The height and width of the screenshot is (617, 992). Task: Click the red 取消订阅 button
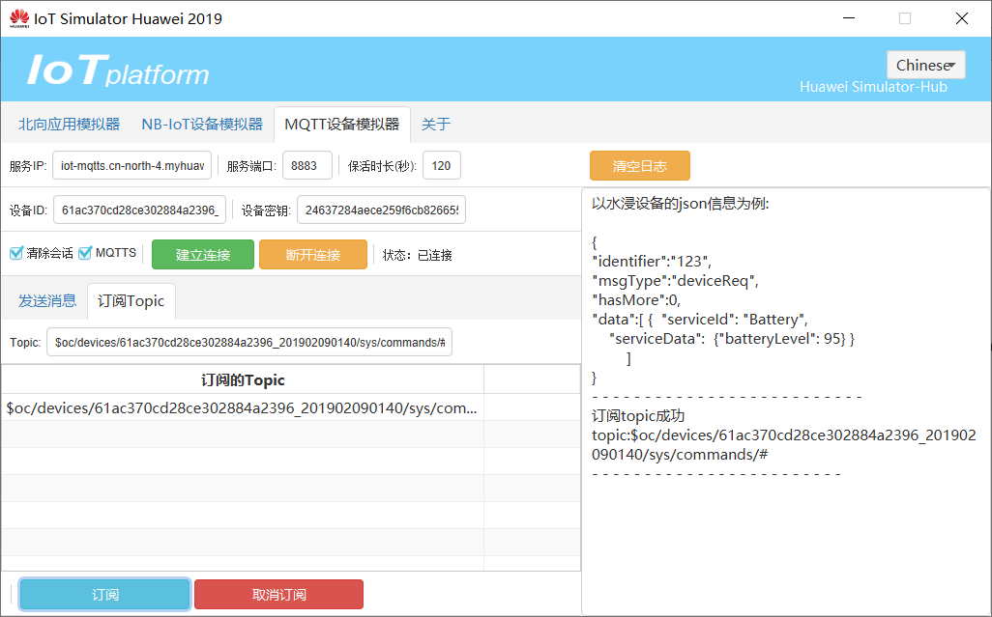pyautogui.click(x=279, y=594)
